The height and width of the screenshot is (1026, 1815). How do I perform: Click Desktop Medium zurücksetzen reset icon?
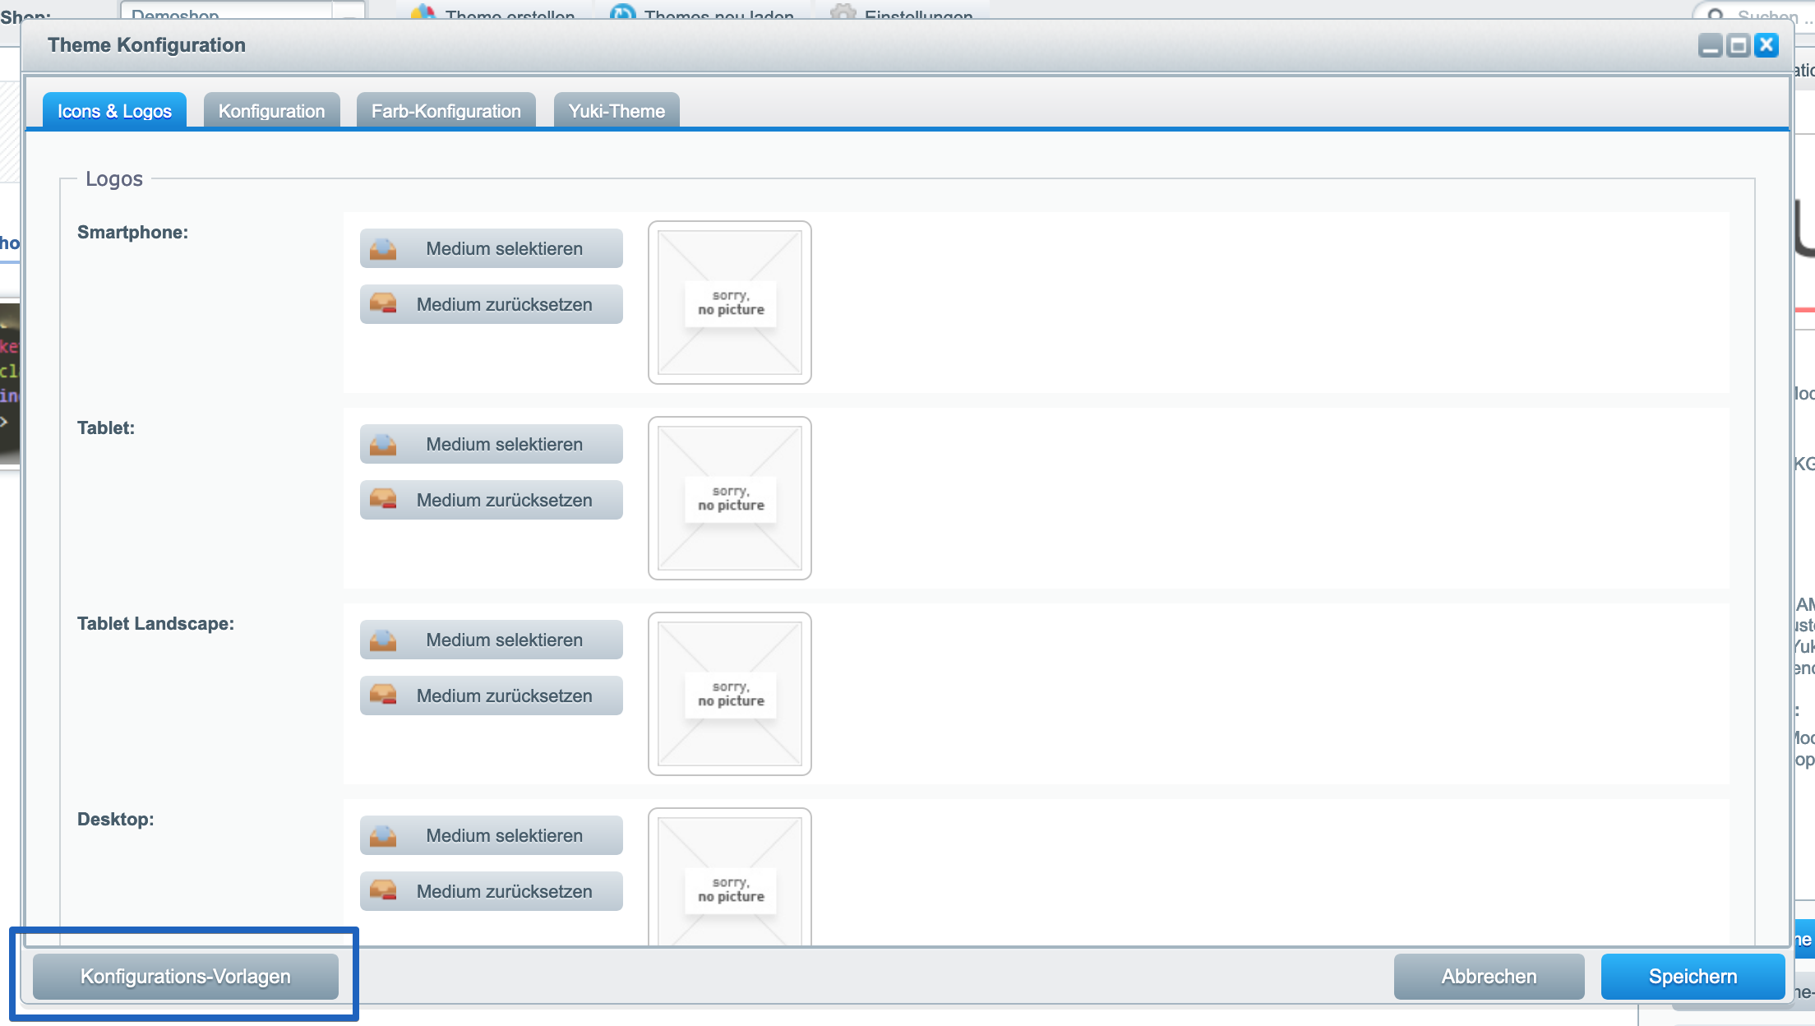(x=383, y=891)
